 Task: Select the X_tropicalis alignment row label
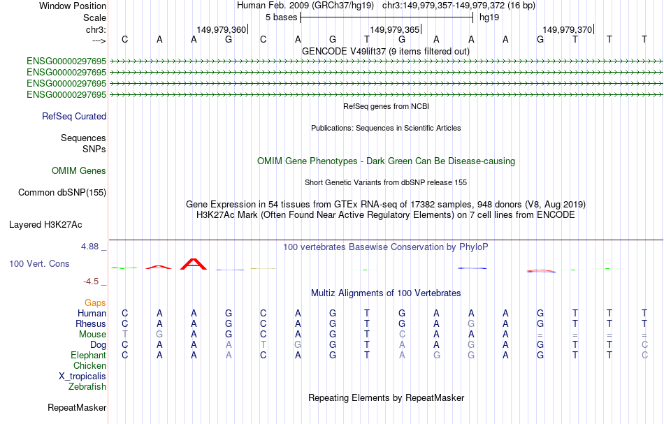[x=82, y=377]
